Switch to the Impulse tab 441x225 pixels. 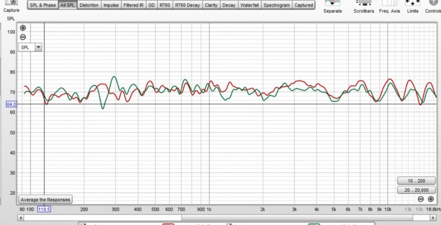(x=111, y=5)
